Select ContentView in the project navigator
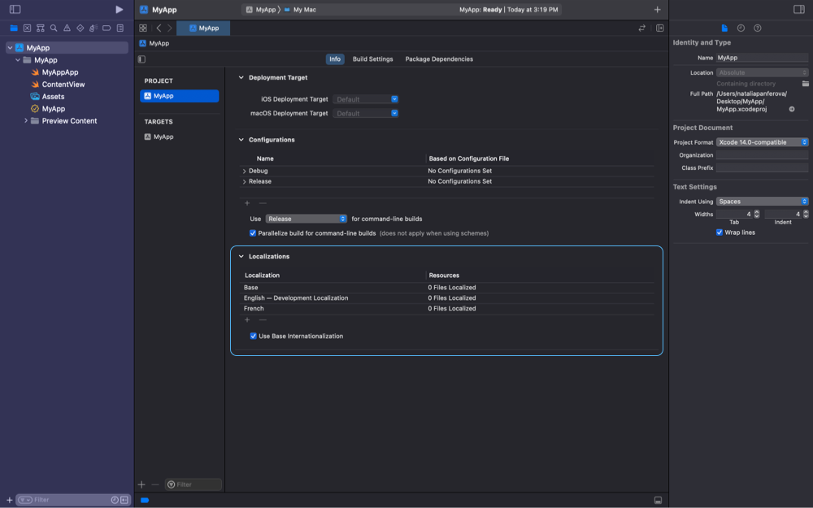Image resolution: width=813 pixels, height=508 pixels. [63, 85]
